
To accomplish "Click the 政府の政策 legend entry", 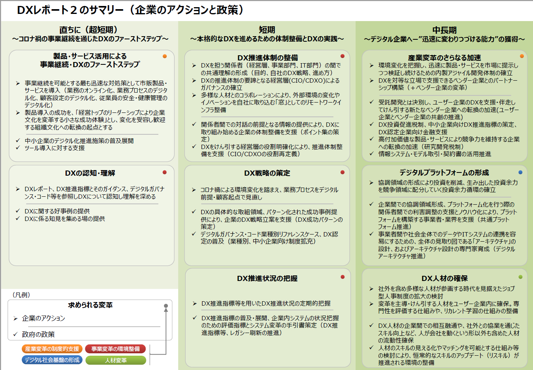I will coord(38,335).
